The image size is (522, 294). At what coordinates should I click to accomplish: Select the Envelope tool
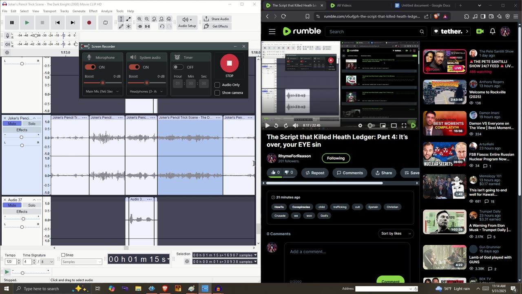[x=128, y=19]
